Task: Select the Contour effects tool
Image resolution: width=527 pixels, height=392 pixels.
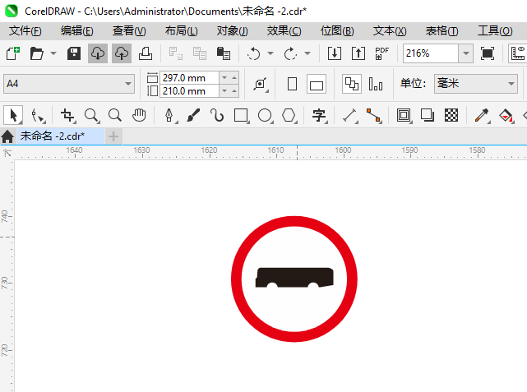Action: tap(404, 116)
